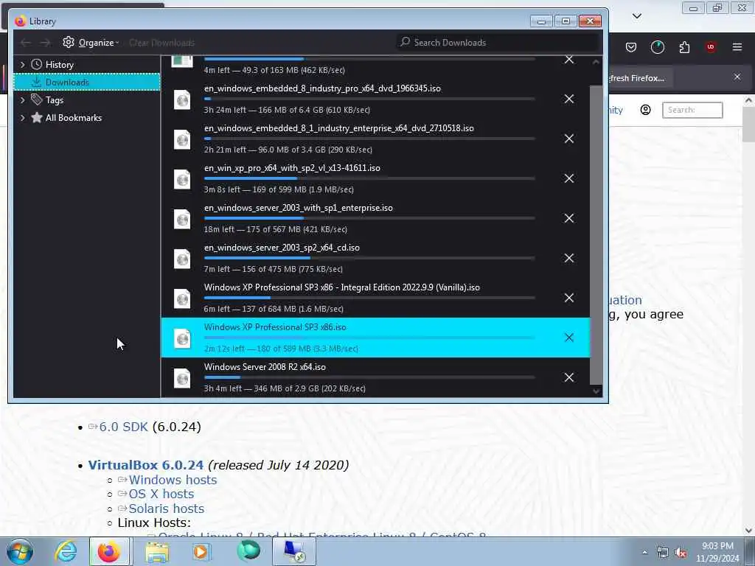Expand the Tags tree node
The height and width of the screenshot is (566, 755).
(x=22, y=100)
